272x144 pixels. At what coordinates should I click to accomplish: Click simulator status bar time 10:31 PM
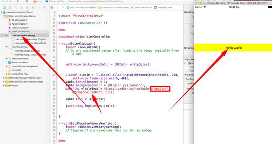click(234, 7)
